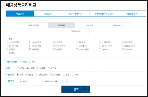Tick the 전북은행 checkbox
Screen dimensions: 148x97
(54, 49)
